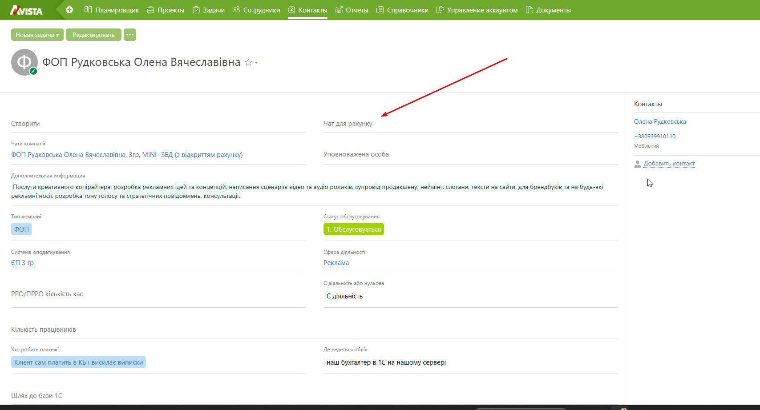The width and height of the screenshot is (760, 410).
Task: Click the green pencil edit badge on avatar
Action: click(33, 71)
